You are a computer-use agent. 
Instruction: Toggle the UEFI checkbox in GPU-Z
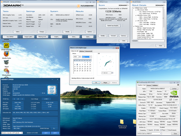coord(174,100)
